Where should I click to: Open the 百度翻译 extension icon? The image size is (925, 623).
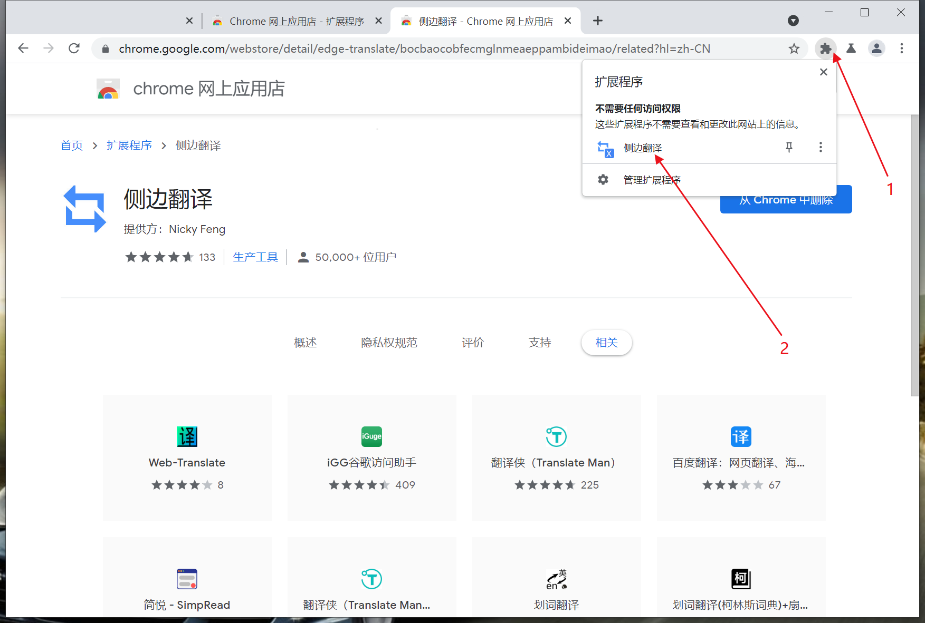click(x=741, y=436)
